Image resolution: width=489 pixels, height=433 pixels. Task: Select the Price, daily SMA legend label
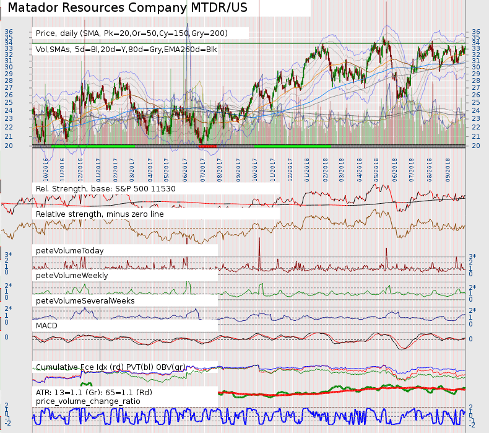click(x=132, y=33)
